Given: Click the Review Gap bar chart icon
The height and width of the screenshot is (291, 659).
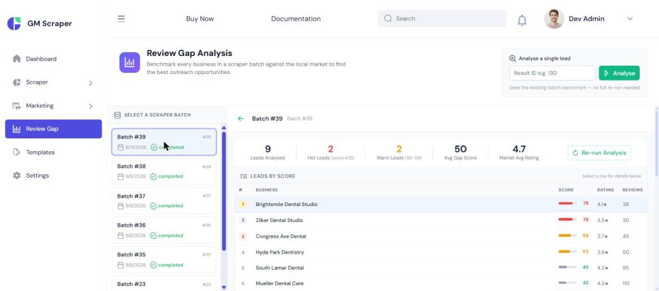Looking at the screenshot, I should (16, 129).
